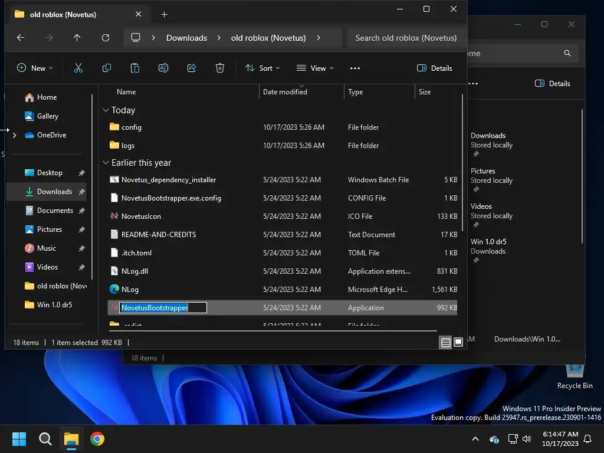Open taskbar Search
This screenshot has height=453, width=604.
45,439
